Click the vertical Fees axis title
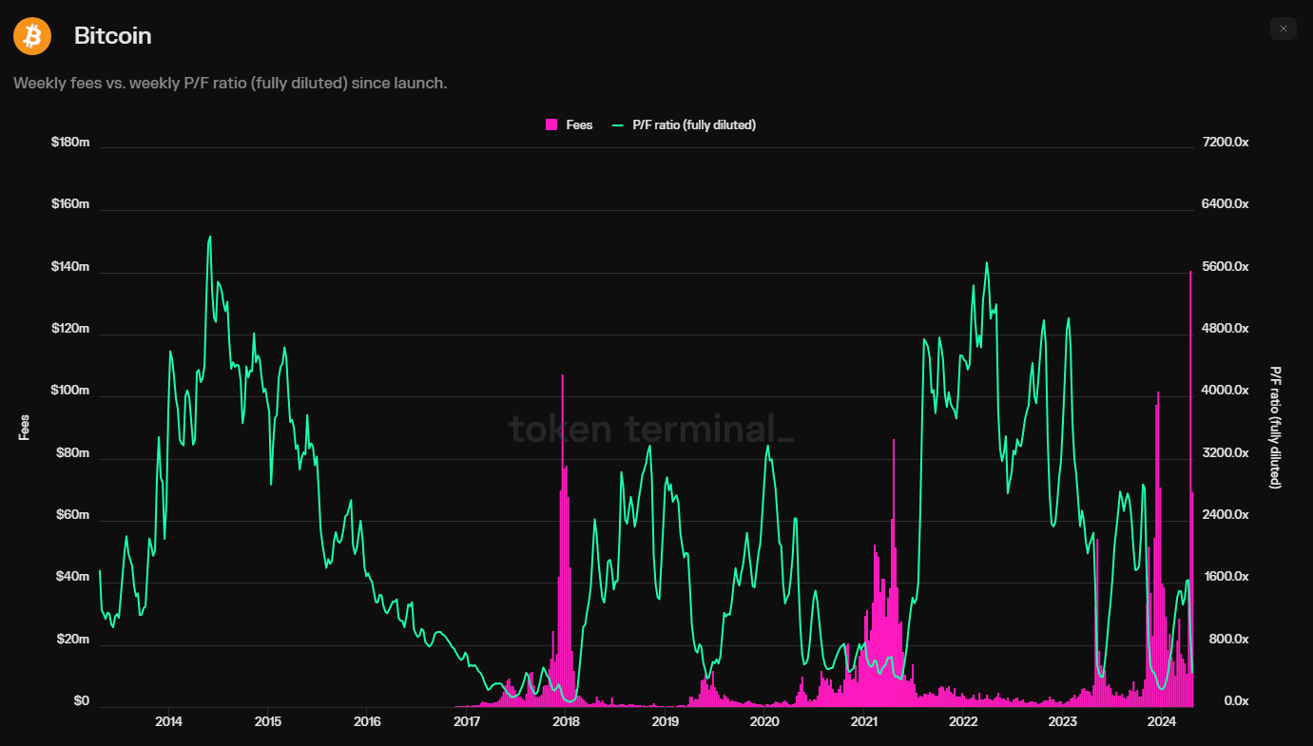This screenshot has height=746, width=1313. click(x=24, y=430)
